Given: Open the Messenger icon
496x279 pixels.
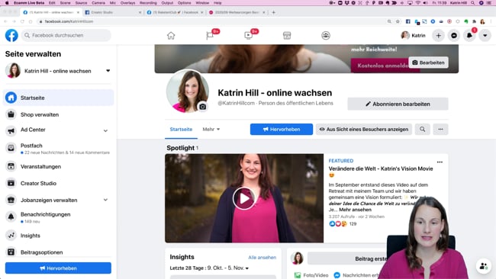Looking at the screenshot, I should click(454, 36).
